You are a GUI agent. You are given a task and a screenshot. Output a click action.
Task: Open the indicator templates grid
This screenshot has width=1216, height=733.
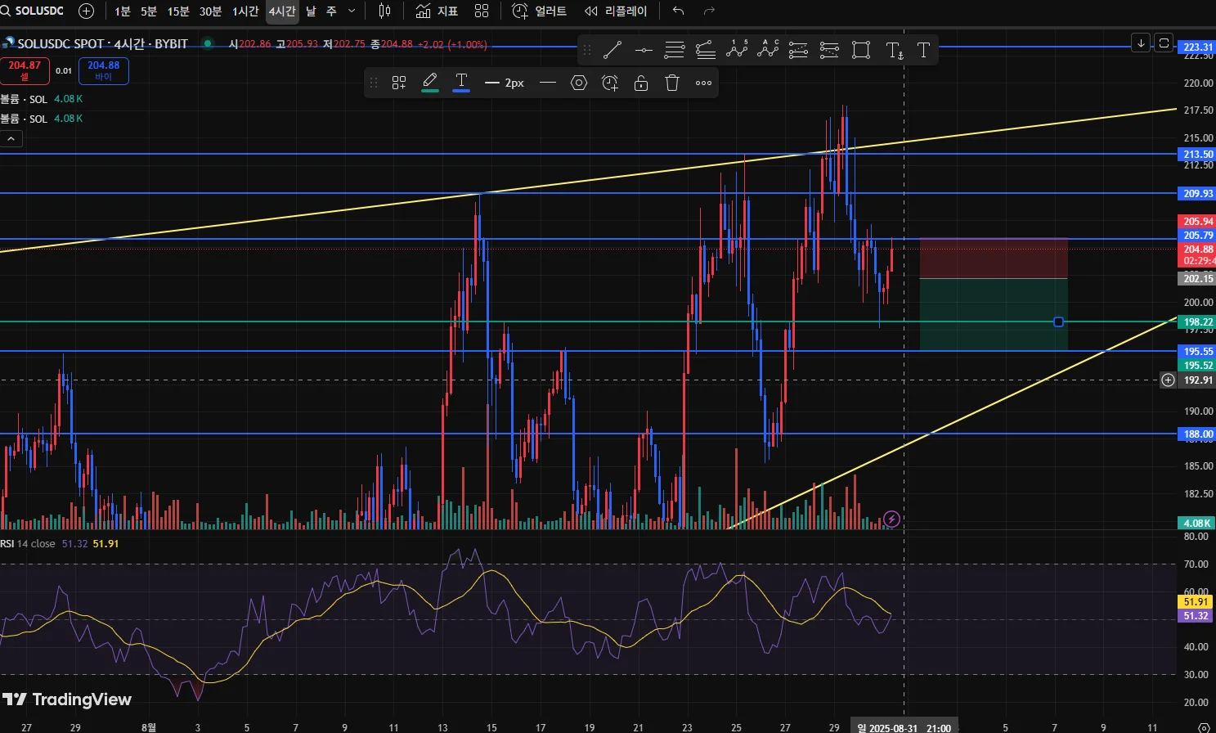click(x=482, y=11)
